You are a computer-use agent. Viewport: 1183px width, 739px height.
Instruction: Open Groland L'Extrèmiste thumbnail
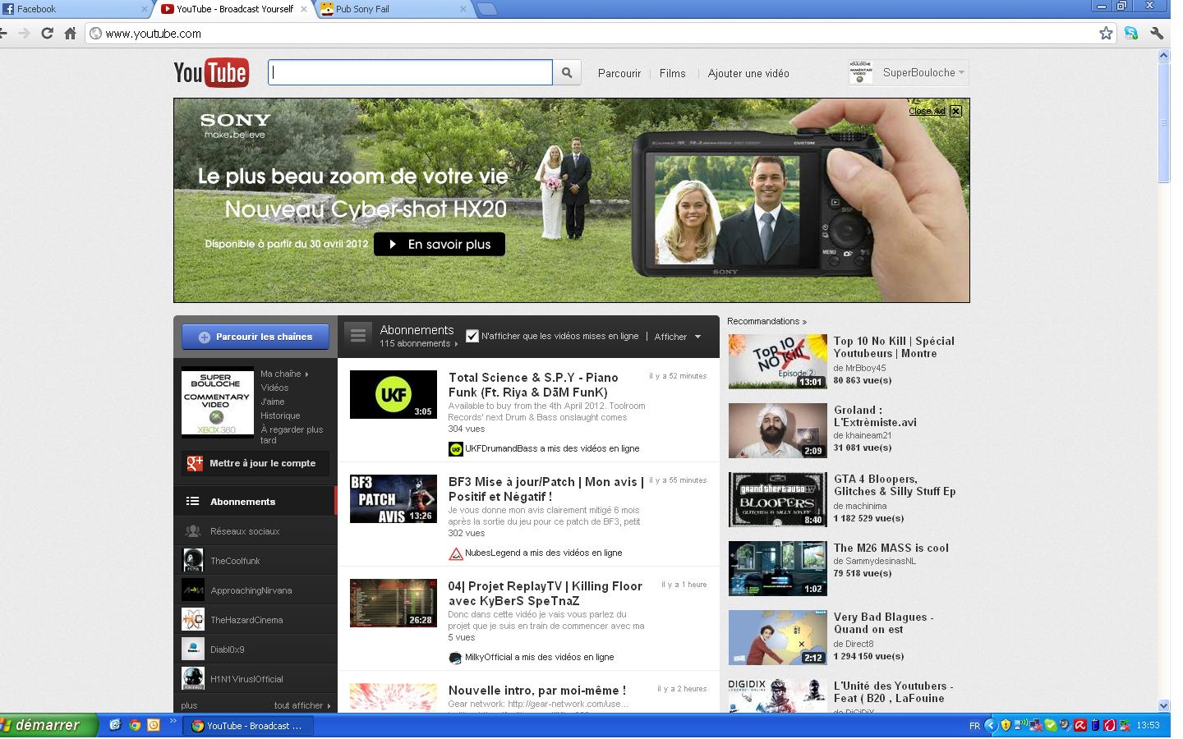pyautogui.click(x=777, y=430)
